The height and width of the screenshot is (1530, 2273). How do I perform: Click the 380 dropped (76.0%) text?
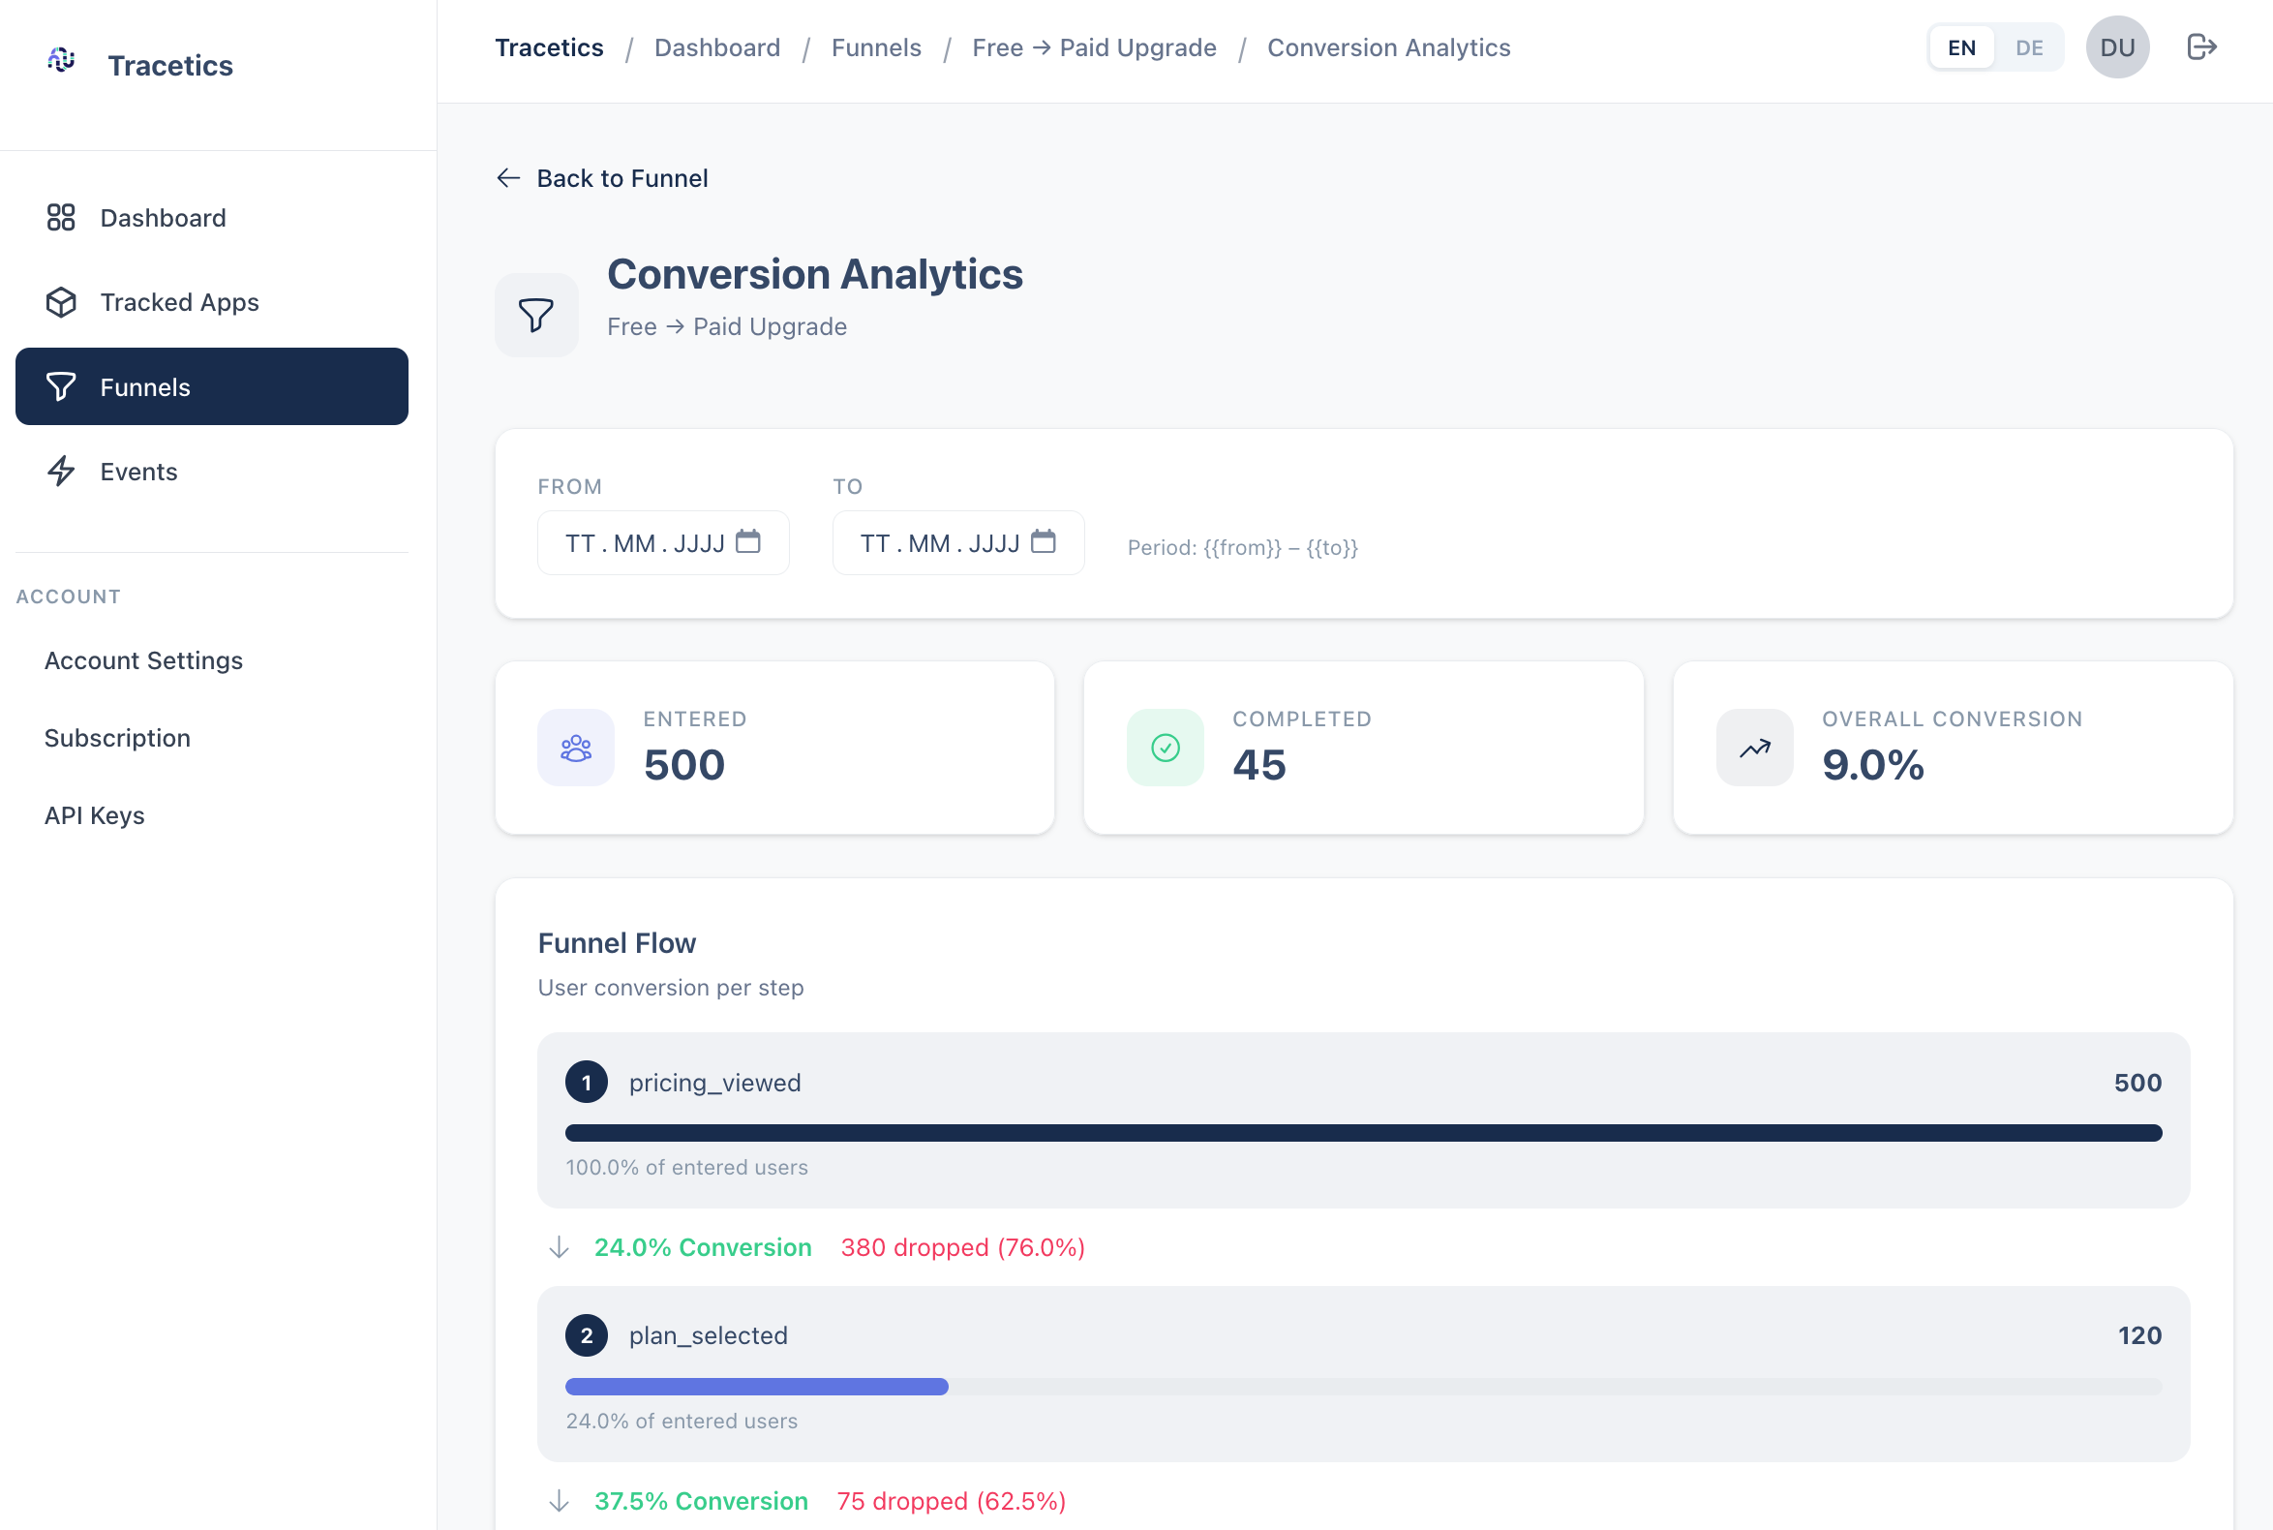963,1247
